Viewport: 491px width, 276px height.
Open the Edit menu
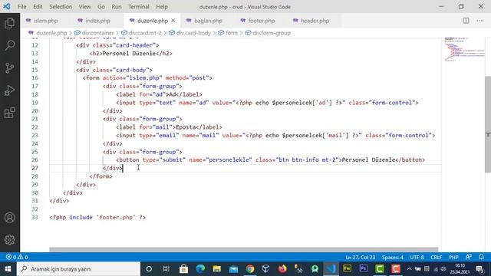[x=38, y=7]
